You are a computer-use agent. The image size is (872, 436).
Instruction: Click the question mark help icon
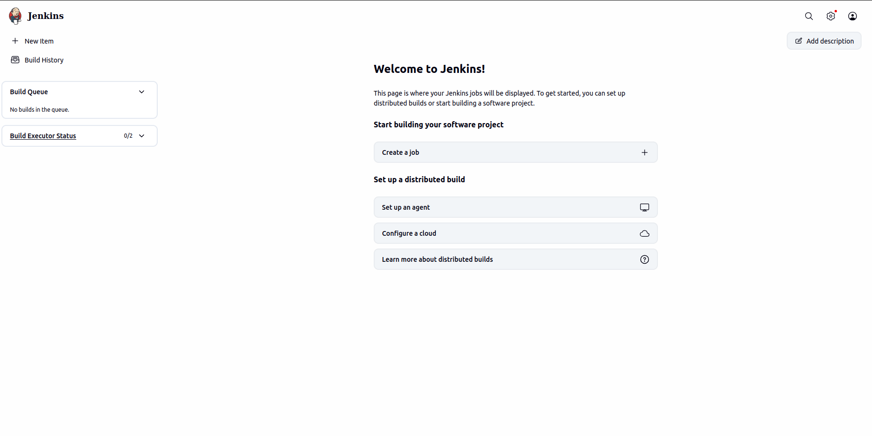645,259
